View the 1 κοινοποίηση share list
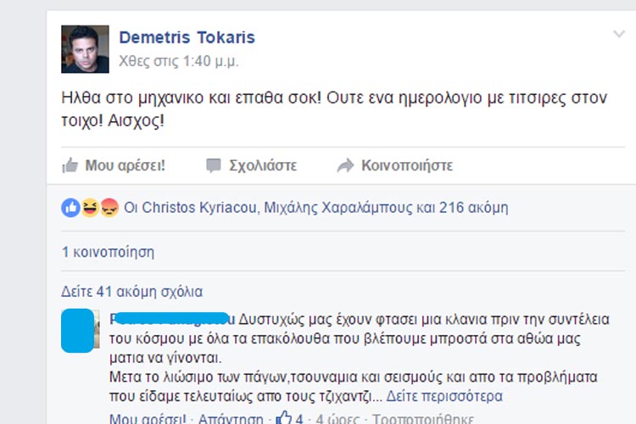 (x=108, y=252)
